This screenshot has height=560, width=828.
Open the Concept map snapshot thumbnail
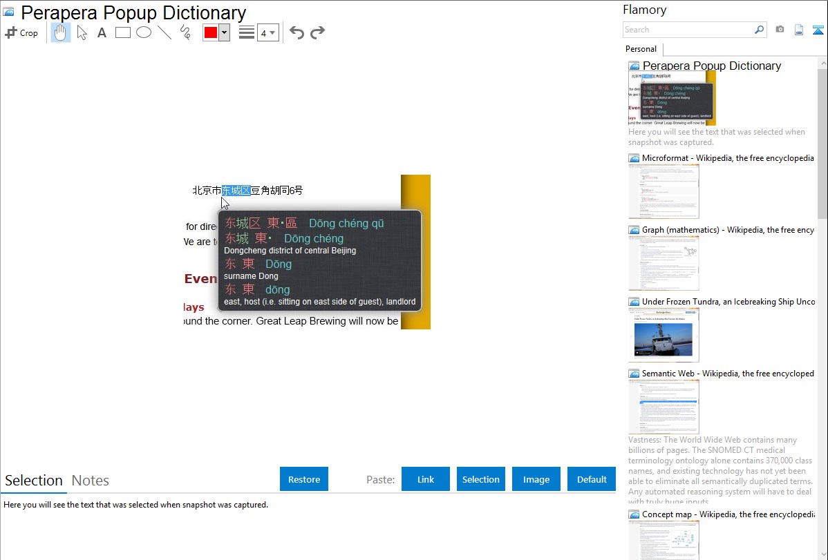coord(664,540)
